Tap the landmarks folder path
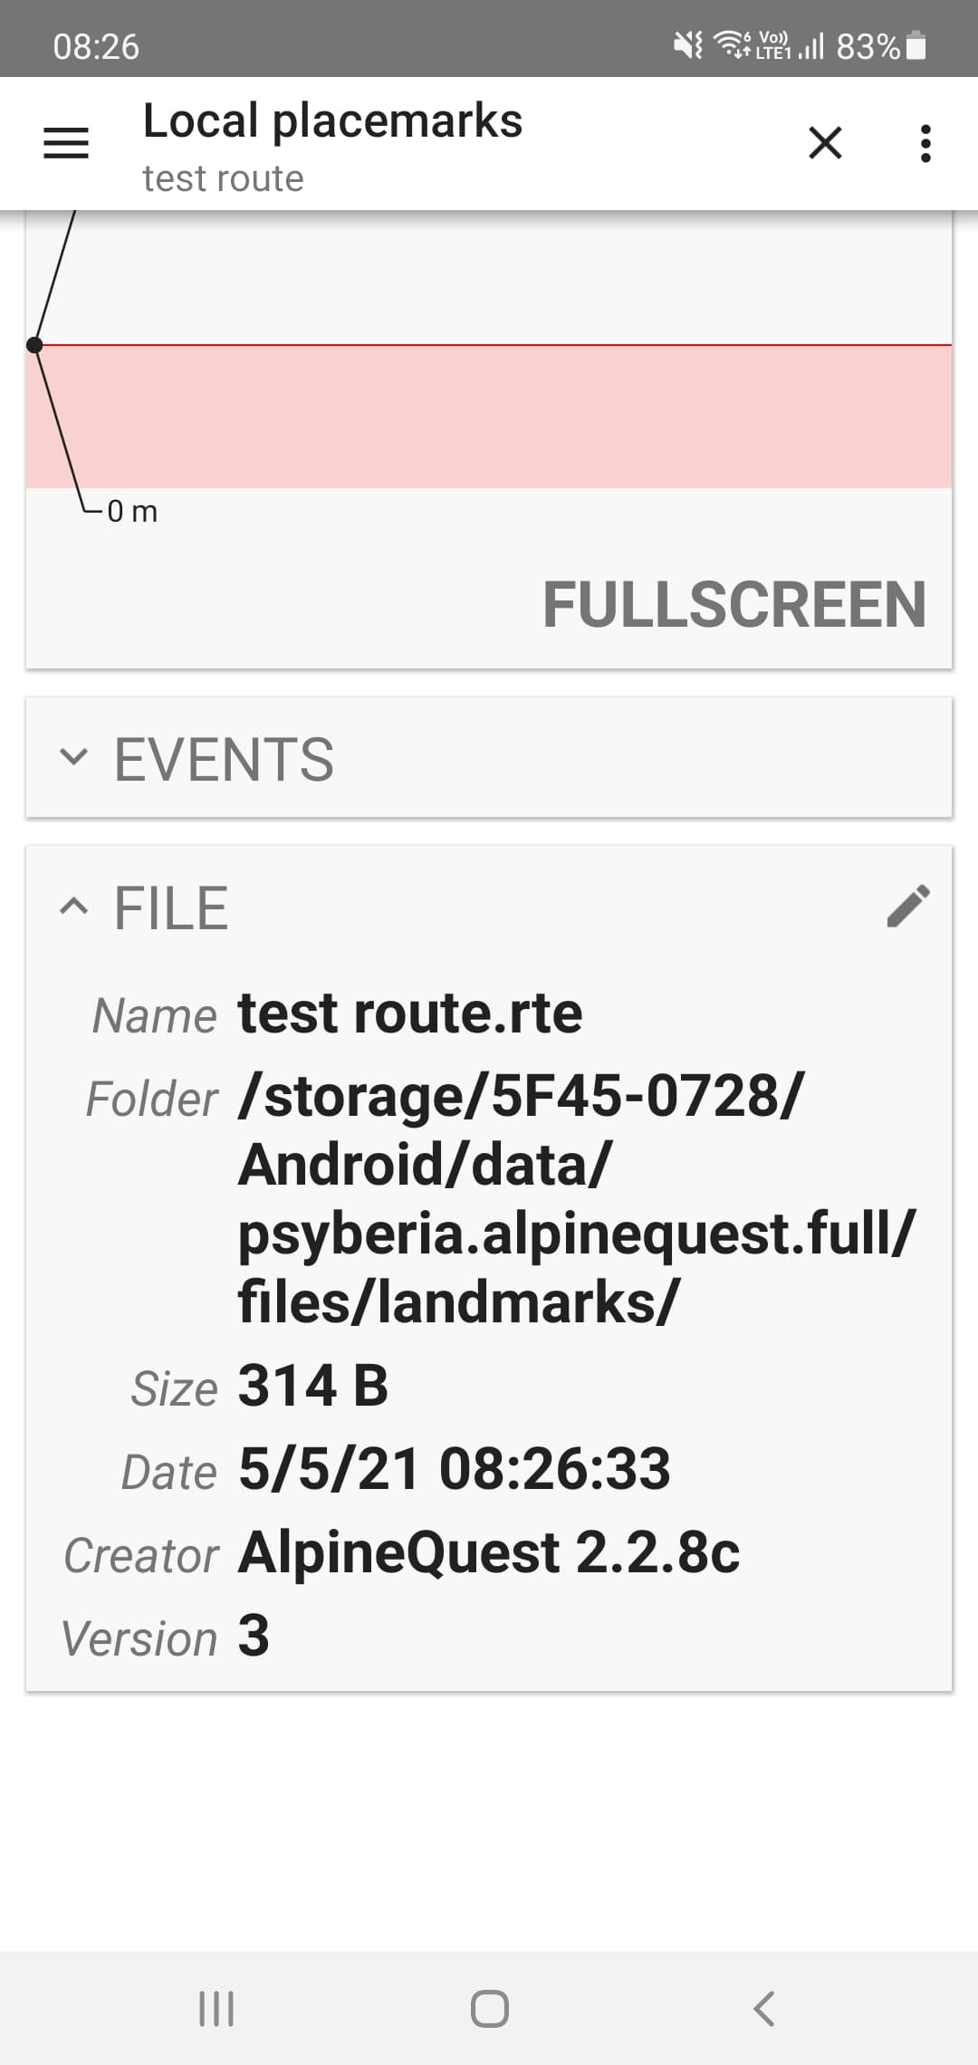 576,1198
